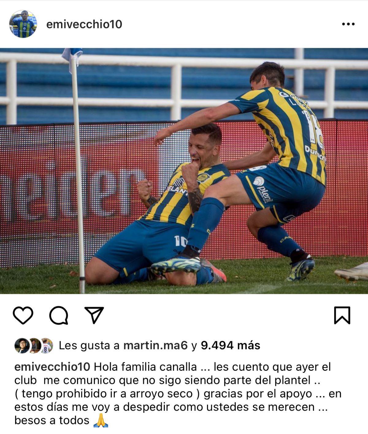Tap the middle liker avatar
This screenshot has width=368, height=434.
[35, 345]
